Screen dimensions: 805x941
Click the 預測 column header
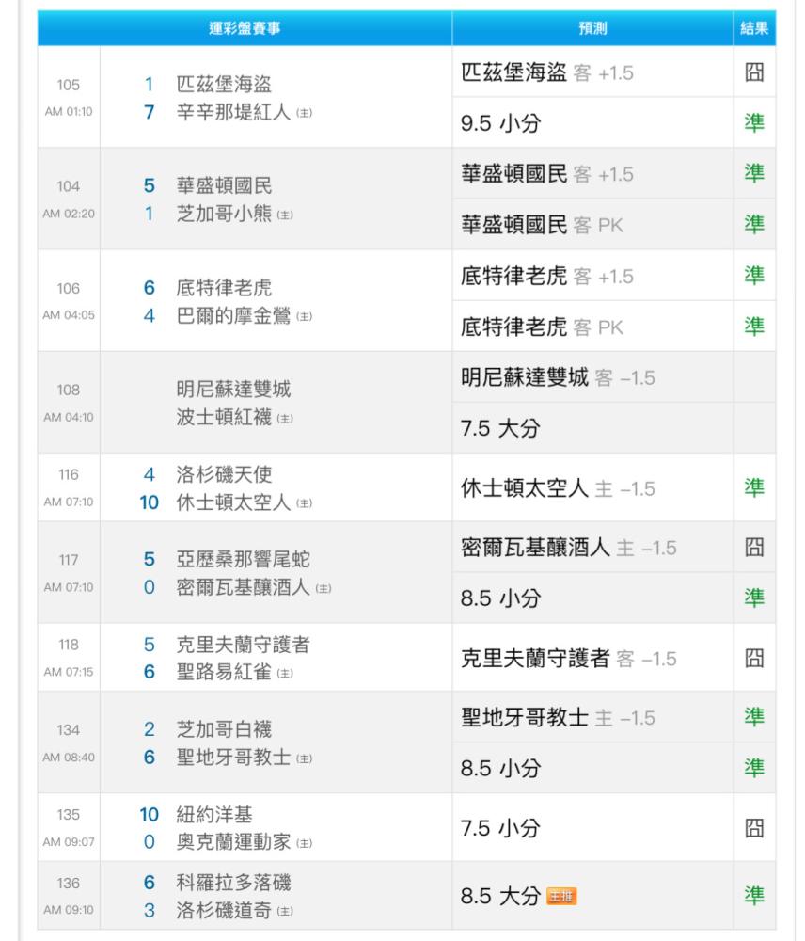pyautogui.click(x=592, y=28)
